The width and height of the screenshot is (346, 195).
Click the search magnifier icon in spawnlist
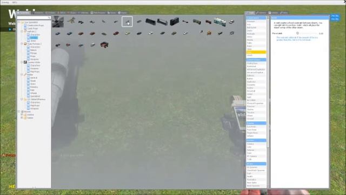[x=49, y=18]
